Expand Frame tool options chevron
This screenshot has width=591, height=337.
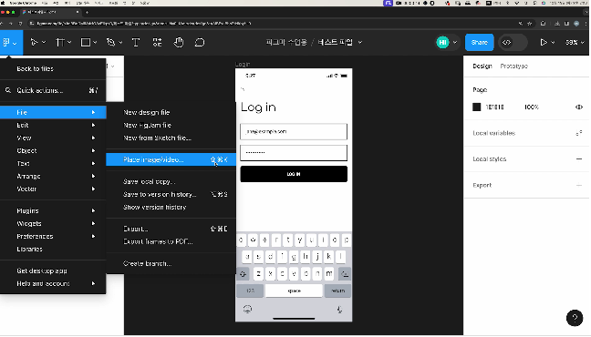pos(69,43)
